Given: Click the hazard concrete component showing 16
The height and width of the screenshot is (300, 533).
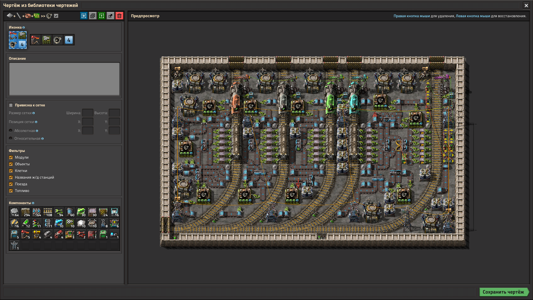Looking at the screenshot, I should [14, 223].
